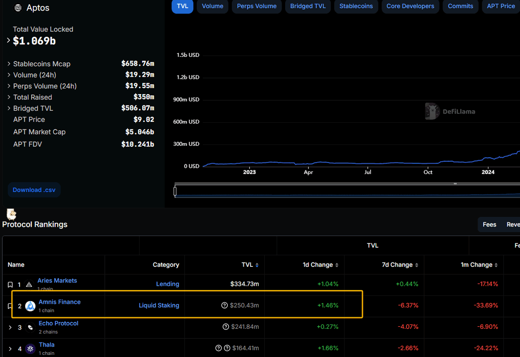
Task: Expand the Volume (24h) details
Action: pyautogui.click(x=9, y=75)
